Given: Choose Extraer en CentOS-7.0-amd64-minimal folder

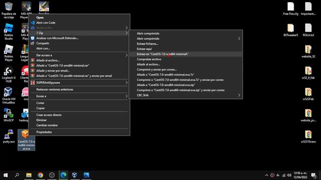Looking at the screenshot, I should point(186,54).
